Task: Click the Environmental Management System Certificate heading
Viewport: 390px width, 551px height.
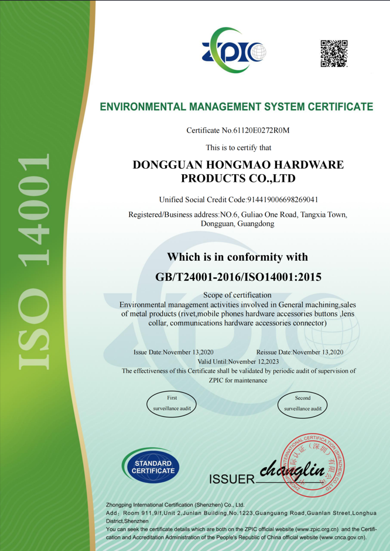Action: click(236, 107)
